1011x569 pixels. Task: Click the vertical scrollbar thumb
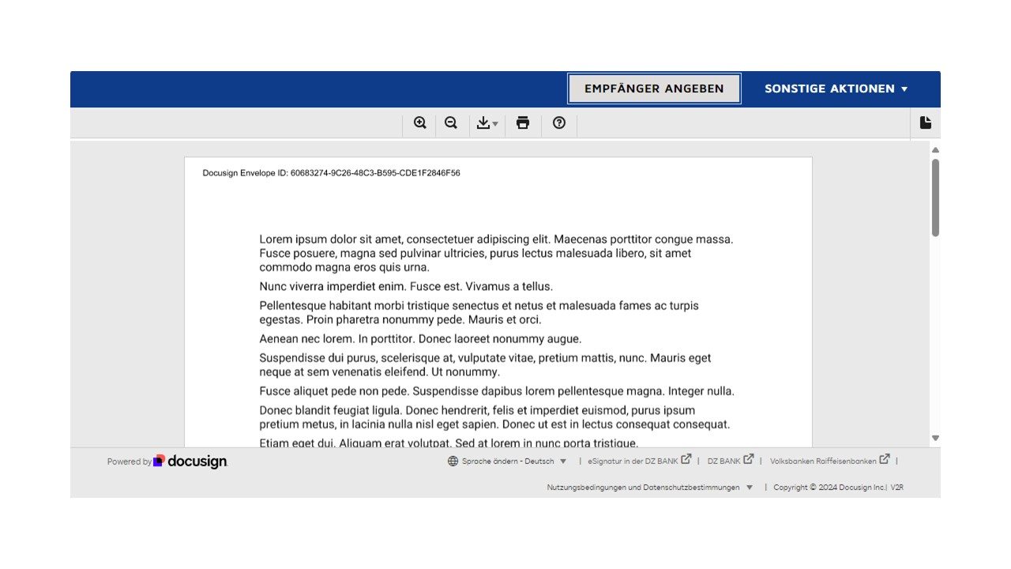click(935, 198)
